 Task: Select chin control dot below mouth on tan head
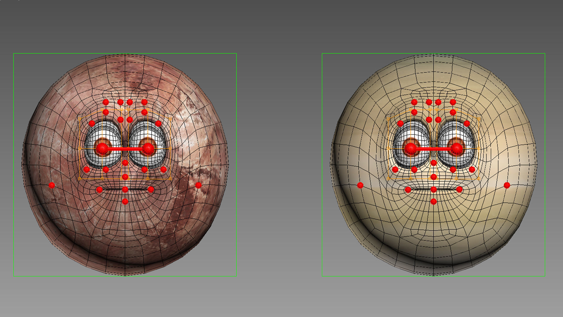[433, 201]
